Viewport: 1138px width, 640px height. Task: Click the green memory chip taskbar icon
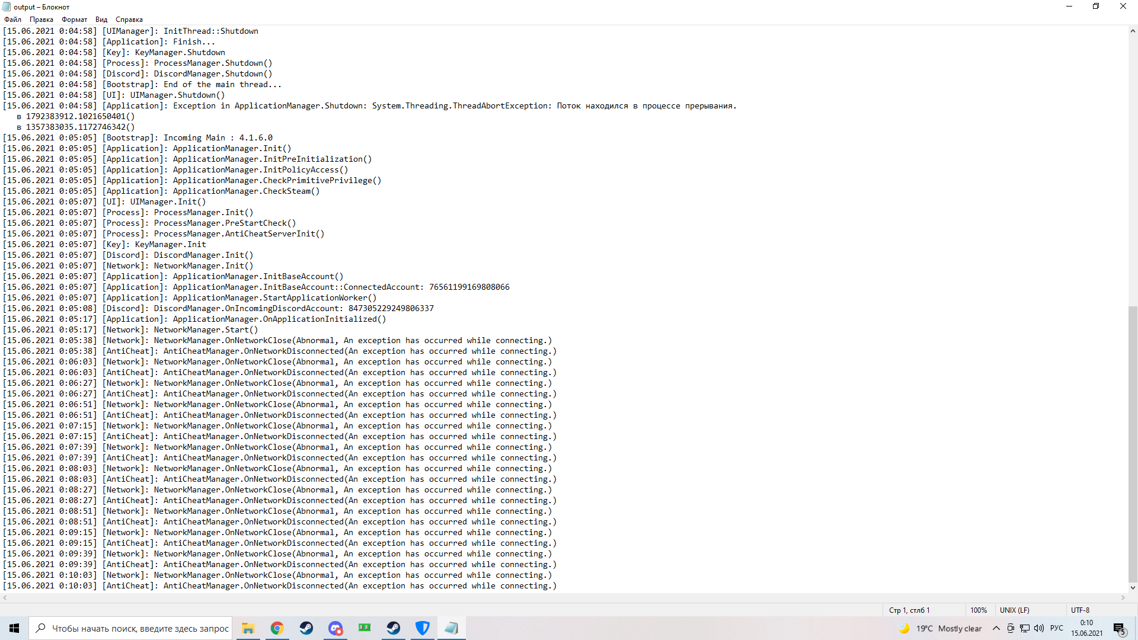(365, 628)
